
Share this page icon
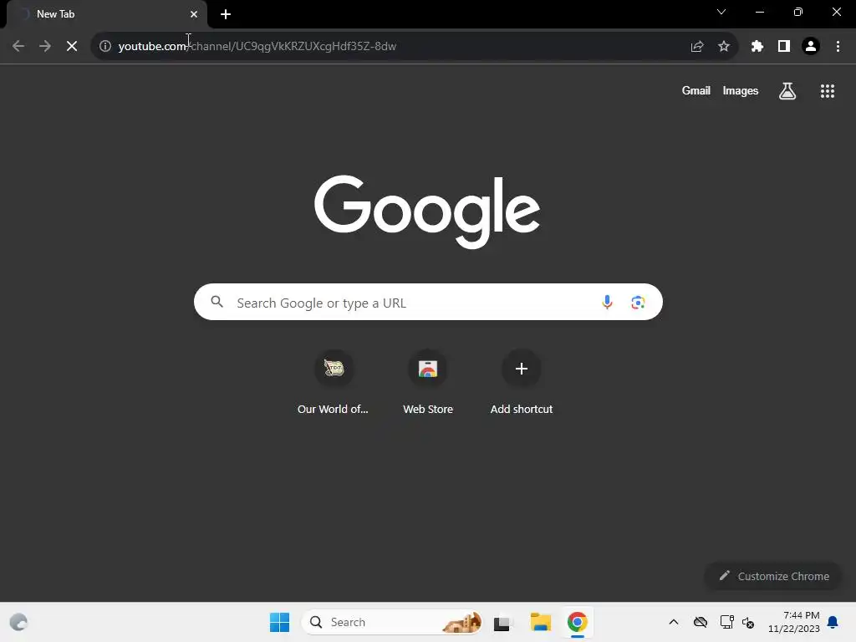[696, 47]
